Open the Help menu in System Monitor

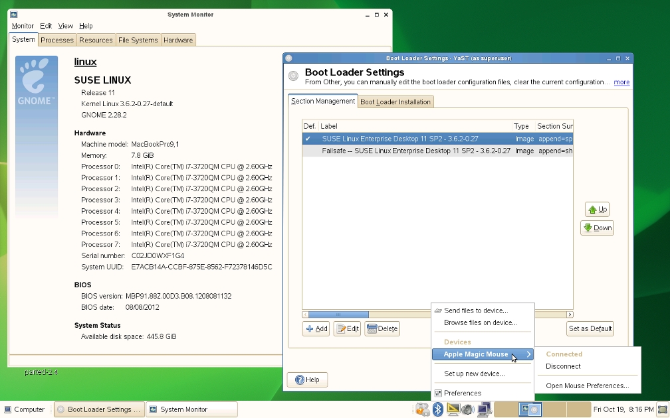pyautogui.click(x=86, y=26)
